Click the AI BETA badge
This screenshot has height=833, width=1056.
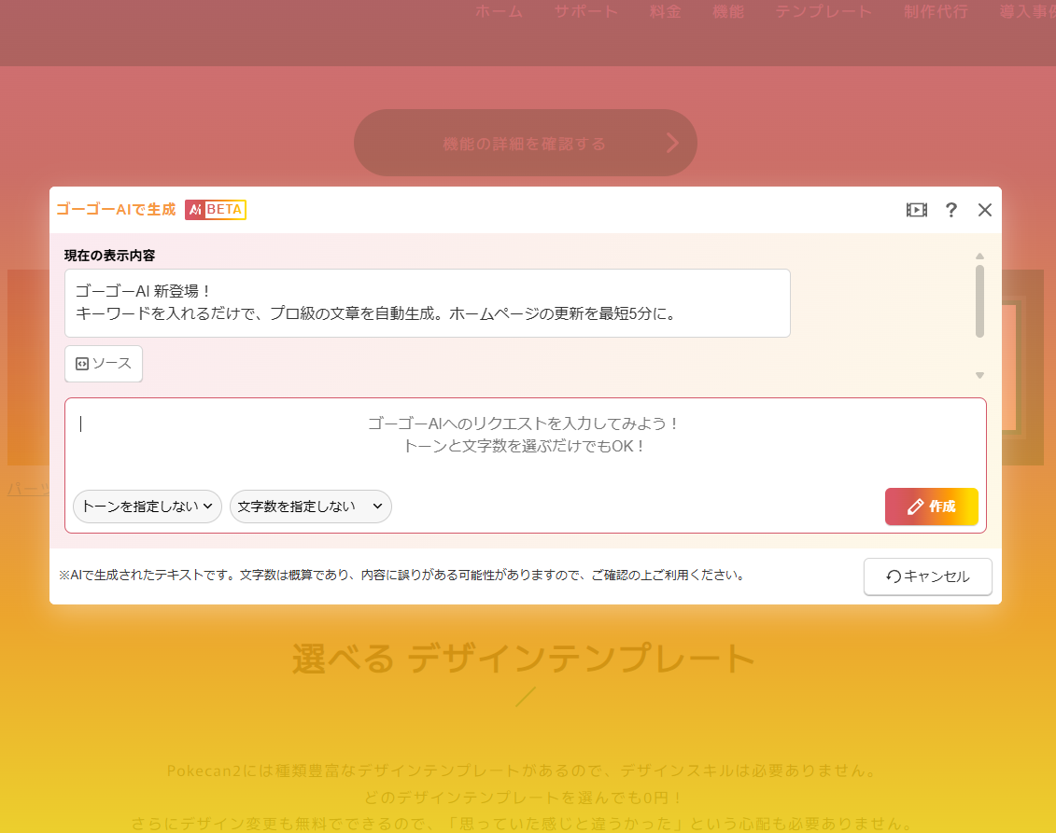(x=216, y=210)
